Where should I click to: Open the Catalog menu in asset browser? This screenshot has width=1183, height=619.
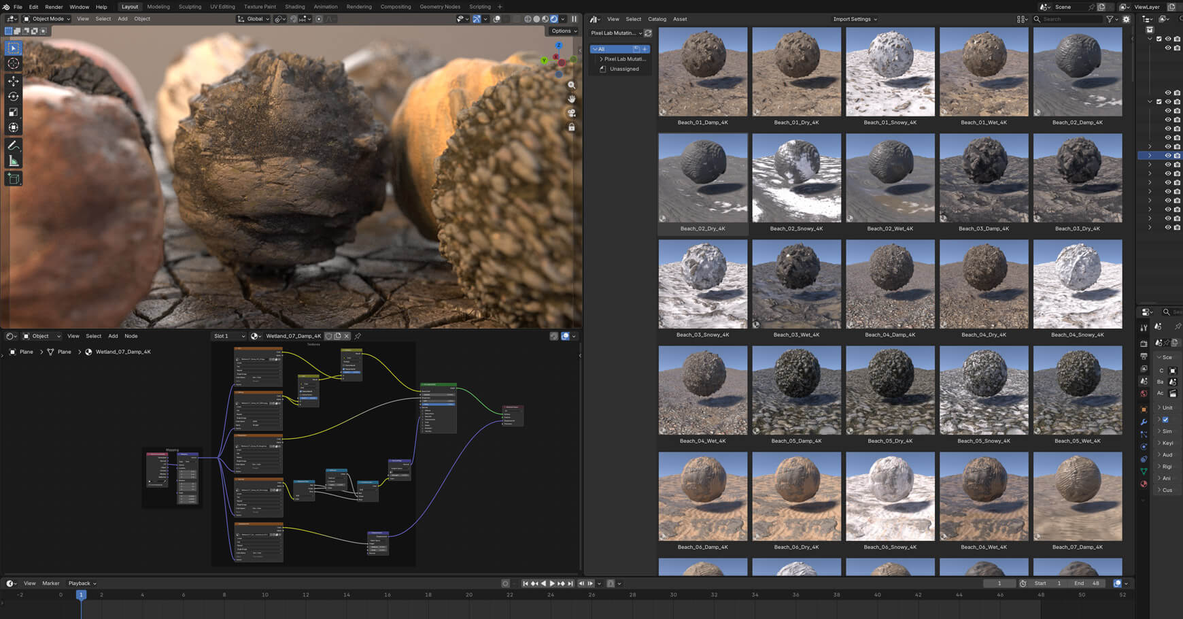(x=657, y=19)
